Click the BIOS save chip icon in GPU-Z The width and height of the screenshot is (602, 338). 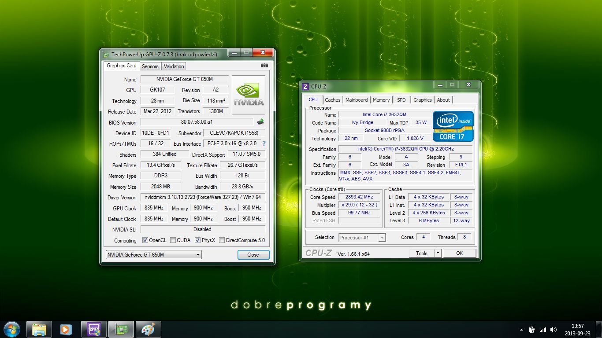click(260, 122)
